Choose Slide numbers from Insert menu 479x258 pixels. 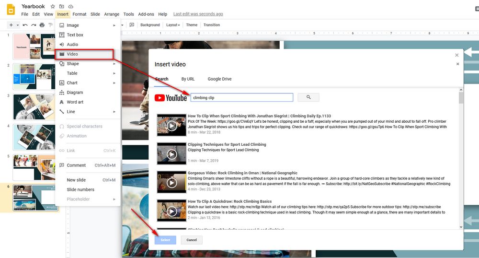pos(88,189)
